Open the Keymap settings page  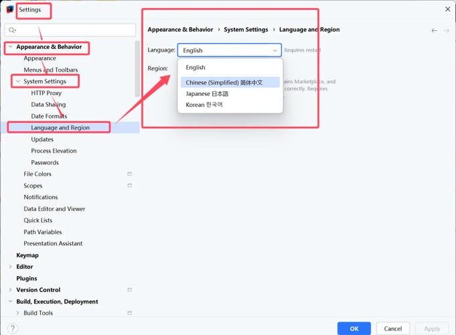27,255
